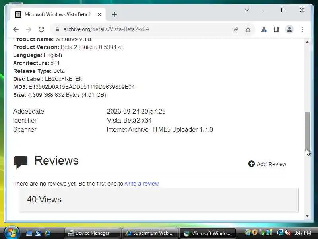Image resolution: width=318 pixels, height=239 pixels.
Task: Click Switch between windows quick launch icon
Action: click(x=38, y=233)
